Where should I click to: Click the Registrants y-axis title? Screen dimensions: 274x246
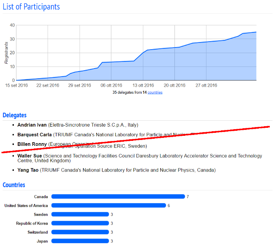6,53
